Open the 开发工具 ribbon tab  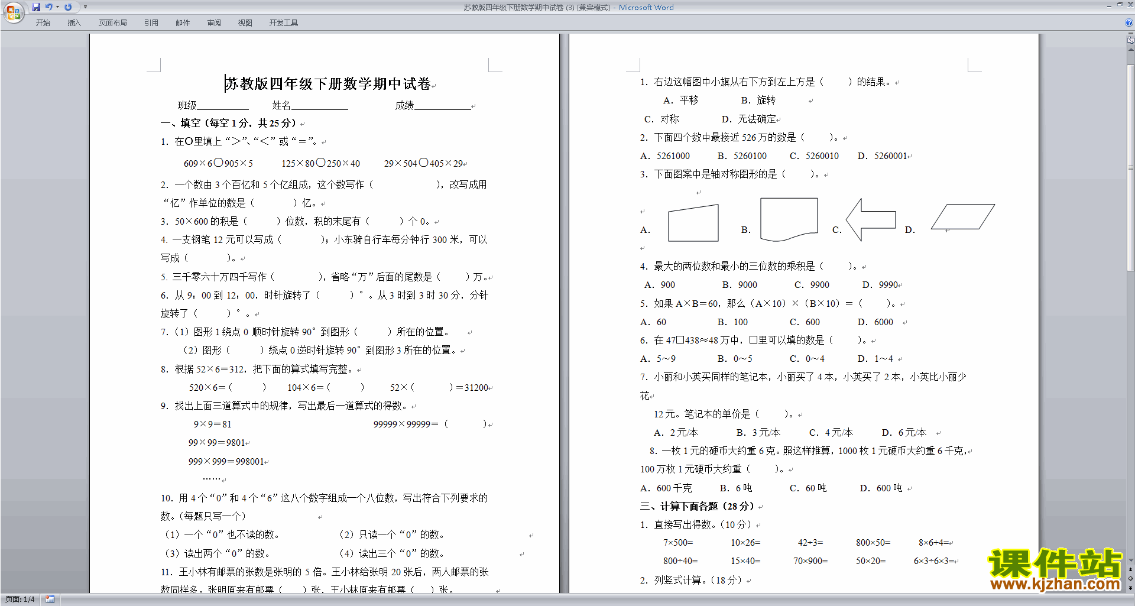point(284,23)
